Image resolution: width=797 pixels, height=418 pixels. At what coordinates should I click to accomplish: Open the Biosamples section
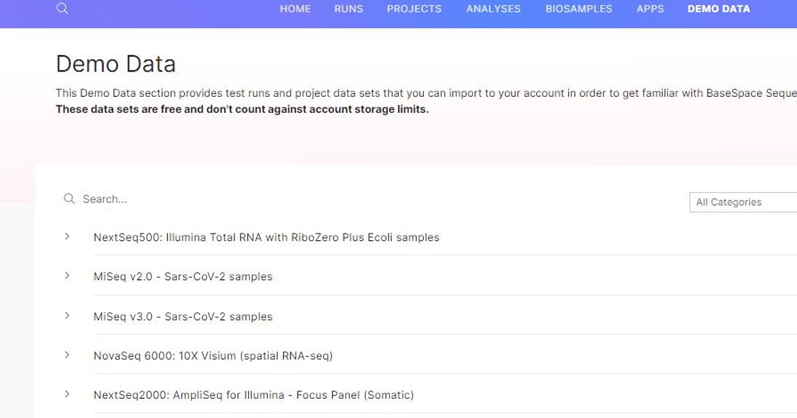(578, 9)
